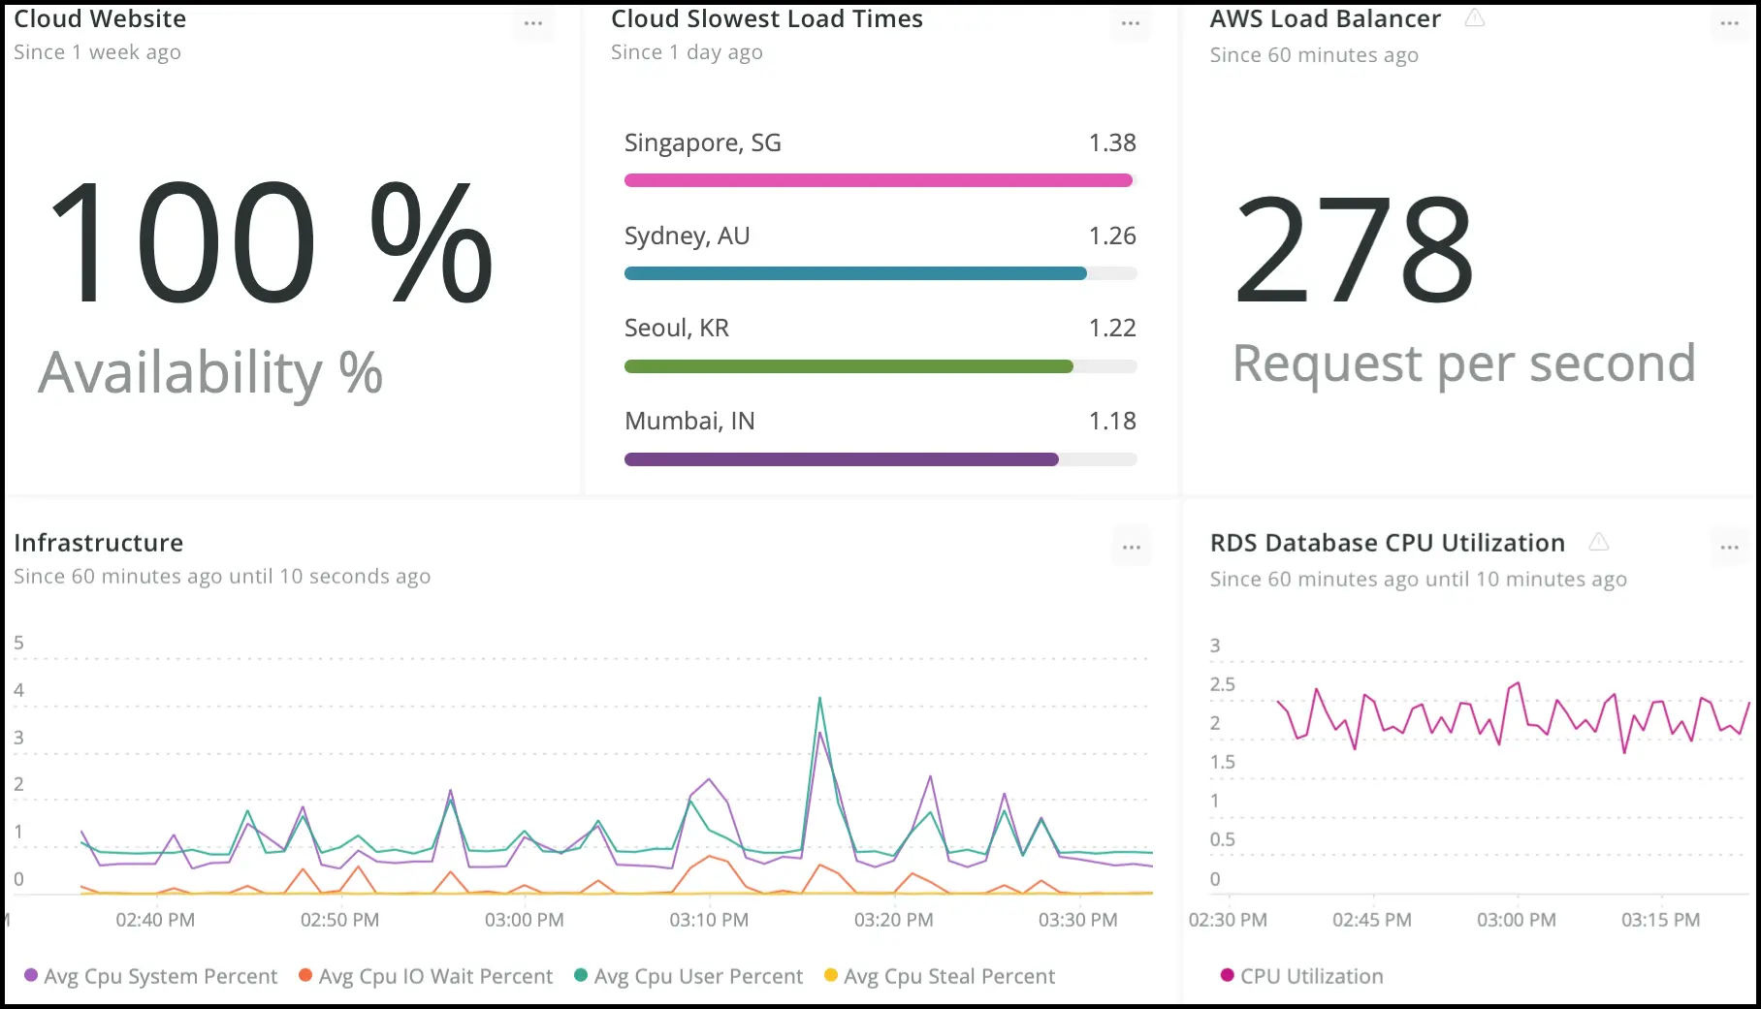1761x1009 pixels.
Task: Click the Avg Cpu System Percent legend marker
Action: [x=32, y=976]
